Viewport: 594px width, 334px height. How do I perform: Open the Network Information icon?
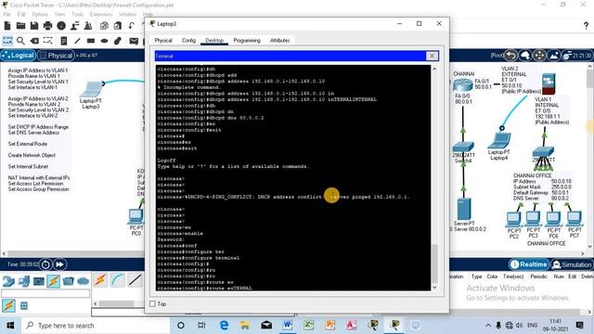coord(61,26)
